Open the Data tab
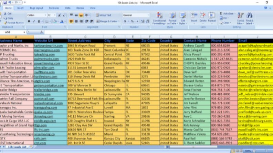This screenshot has height=153, width=273. [68, 8]
